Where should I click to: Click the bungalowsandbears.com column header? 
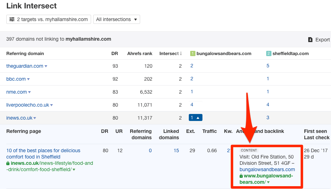(x=224, y=54)
